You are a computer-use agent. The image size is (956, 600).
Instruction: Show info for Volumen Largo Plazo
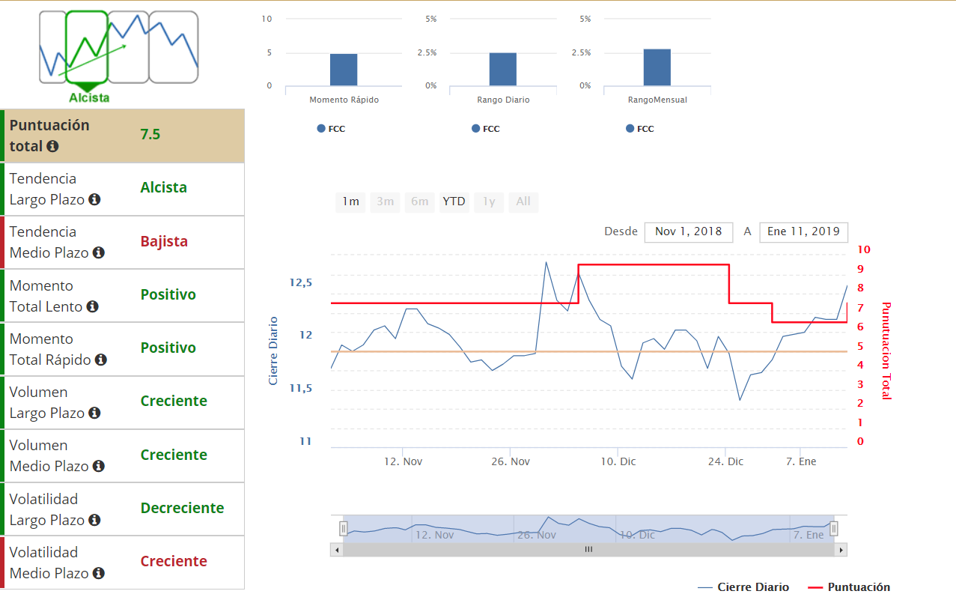[94, 413]
